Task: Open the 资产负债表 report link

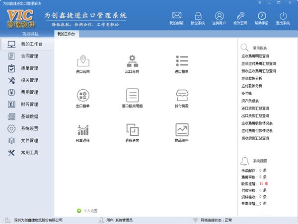Action: point(250,101)
